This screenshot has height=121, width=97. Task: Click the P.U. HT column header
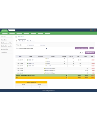(71, 56)
